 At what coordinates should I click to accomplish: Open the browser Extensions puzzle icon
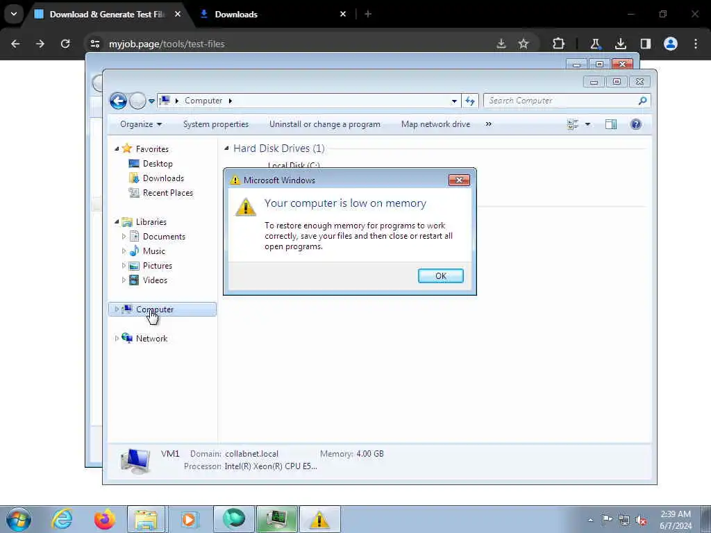point(559,44)
